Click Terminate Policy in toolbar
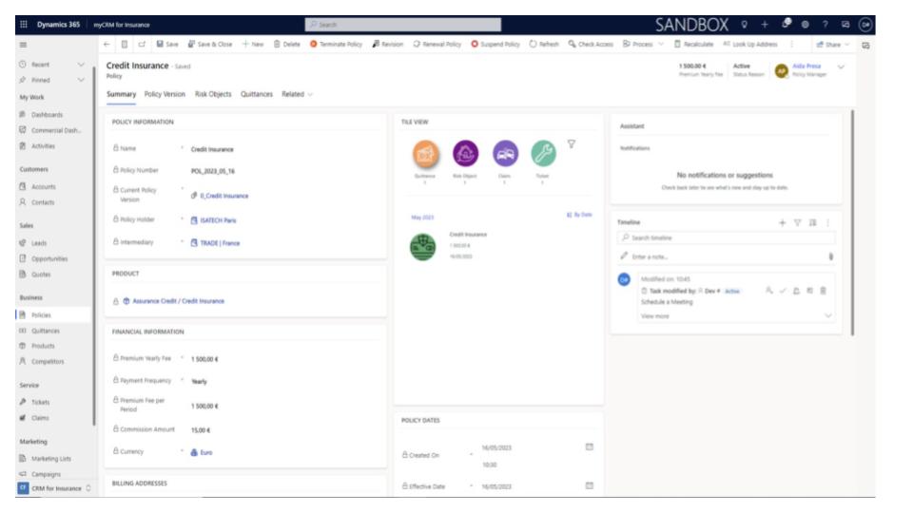This screenshot has height=513, width=913. click(336, 45)
